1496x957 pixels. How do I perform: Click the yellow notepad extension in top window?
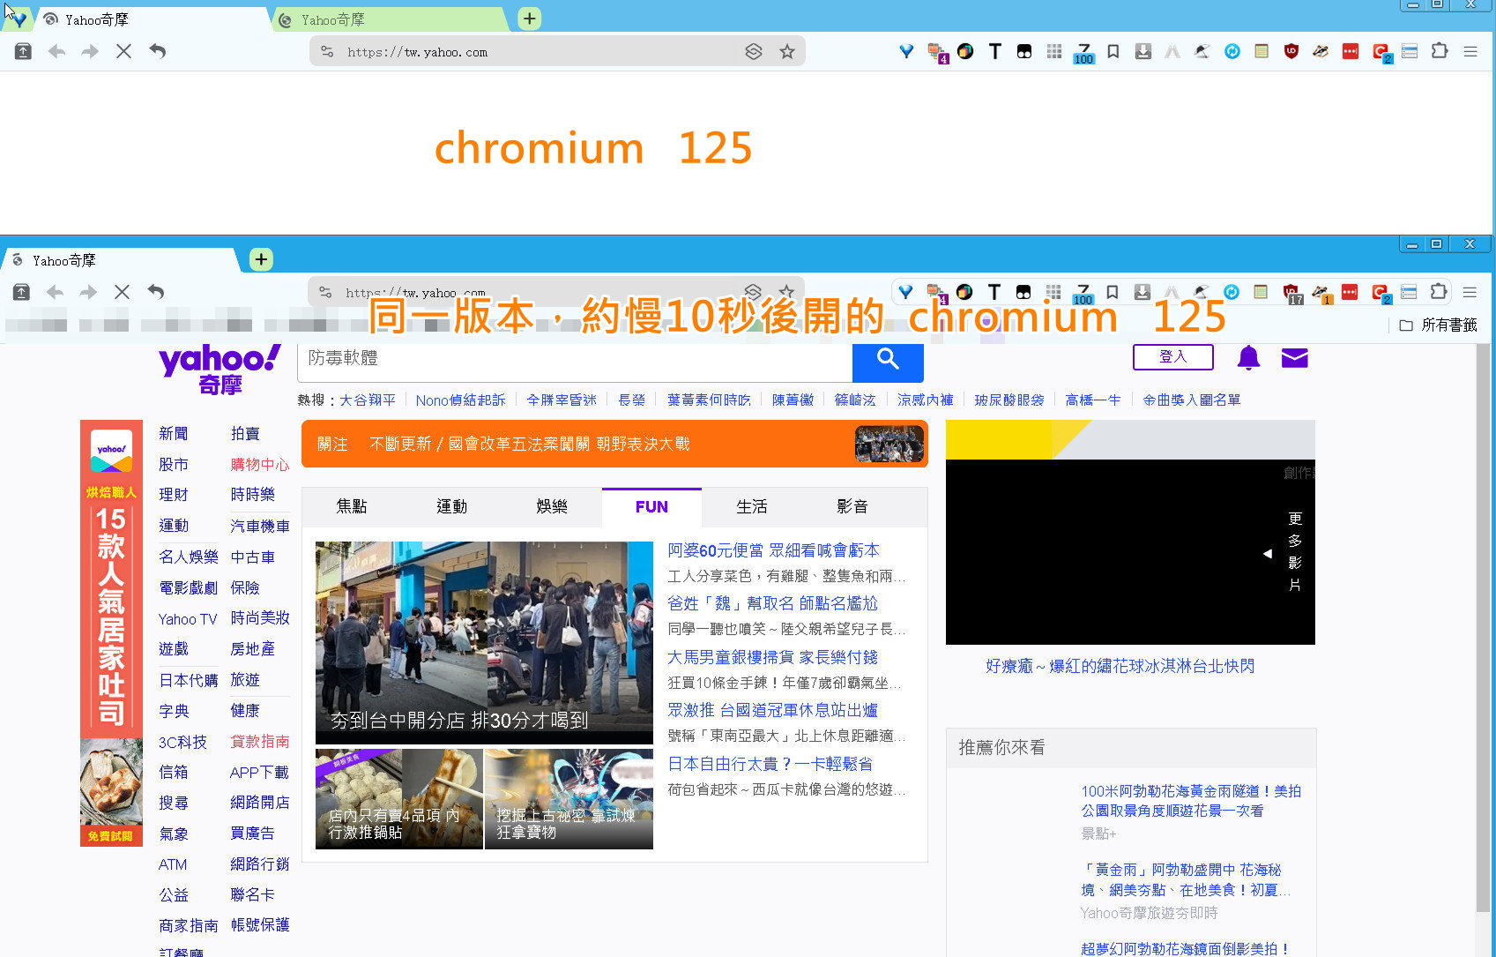(x=1262, y=51)
